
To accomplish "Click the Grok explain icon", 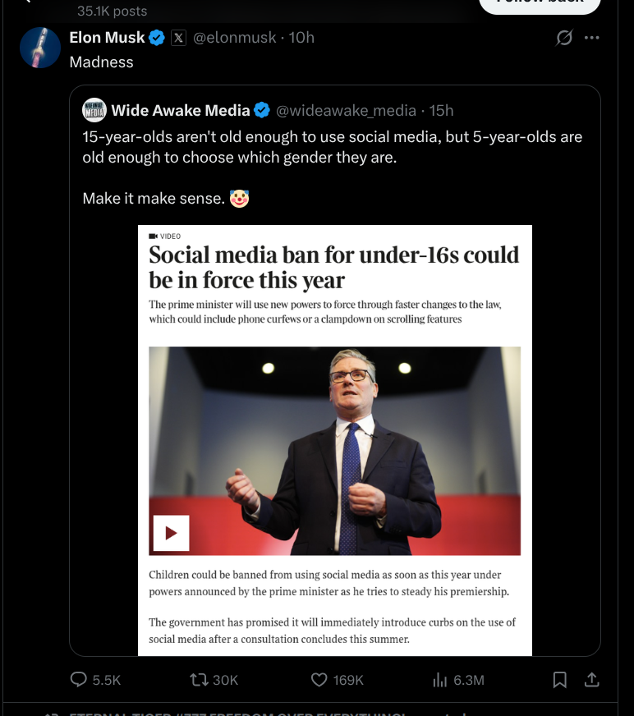I will [564, 38].
